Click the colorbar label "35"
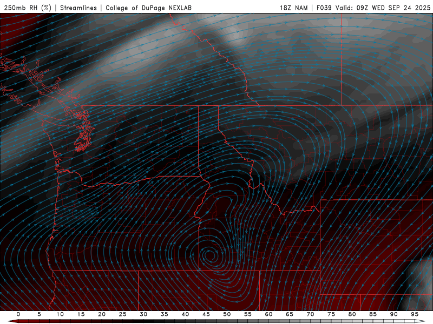 pos(165,314)
